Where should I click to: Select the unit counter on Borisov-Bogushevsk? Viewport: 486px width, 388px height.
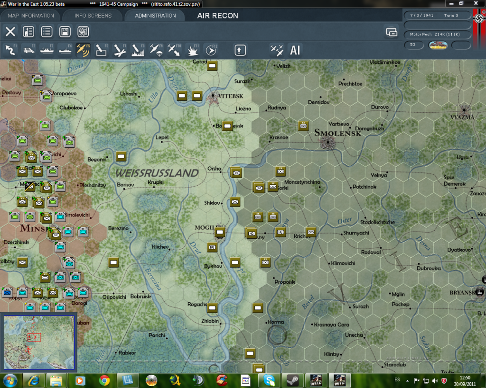tap(227, 126)
